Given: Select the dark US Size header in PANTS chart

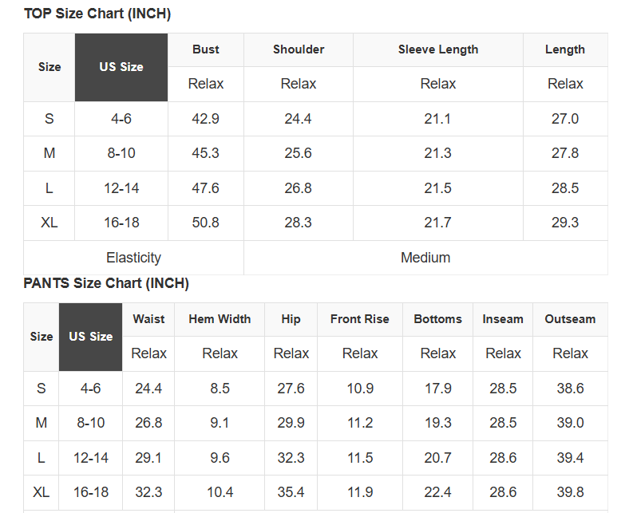Looking at the screenshot, I should pos(90,337).
